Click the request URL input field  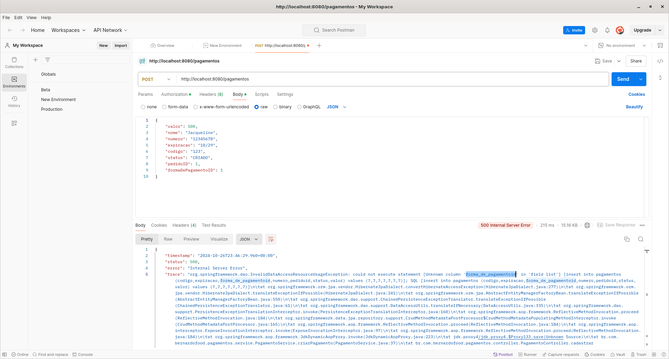pos(393,79)
